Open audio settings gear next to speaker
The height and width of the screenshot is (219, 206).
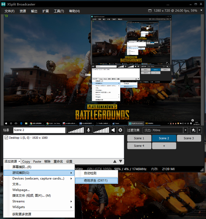[121, 130]
